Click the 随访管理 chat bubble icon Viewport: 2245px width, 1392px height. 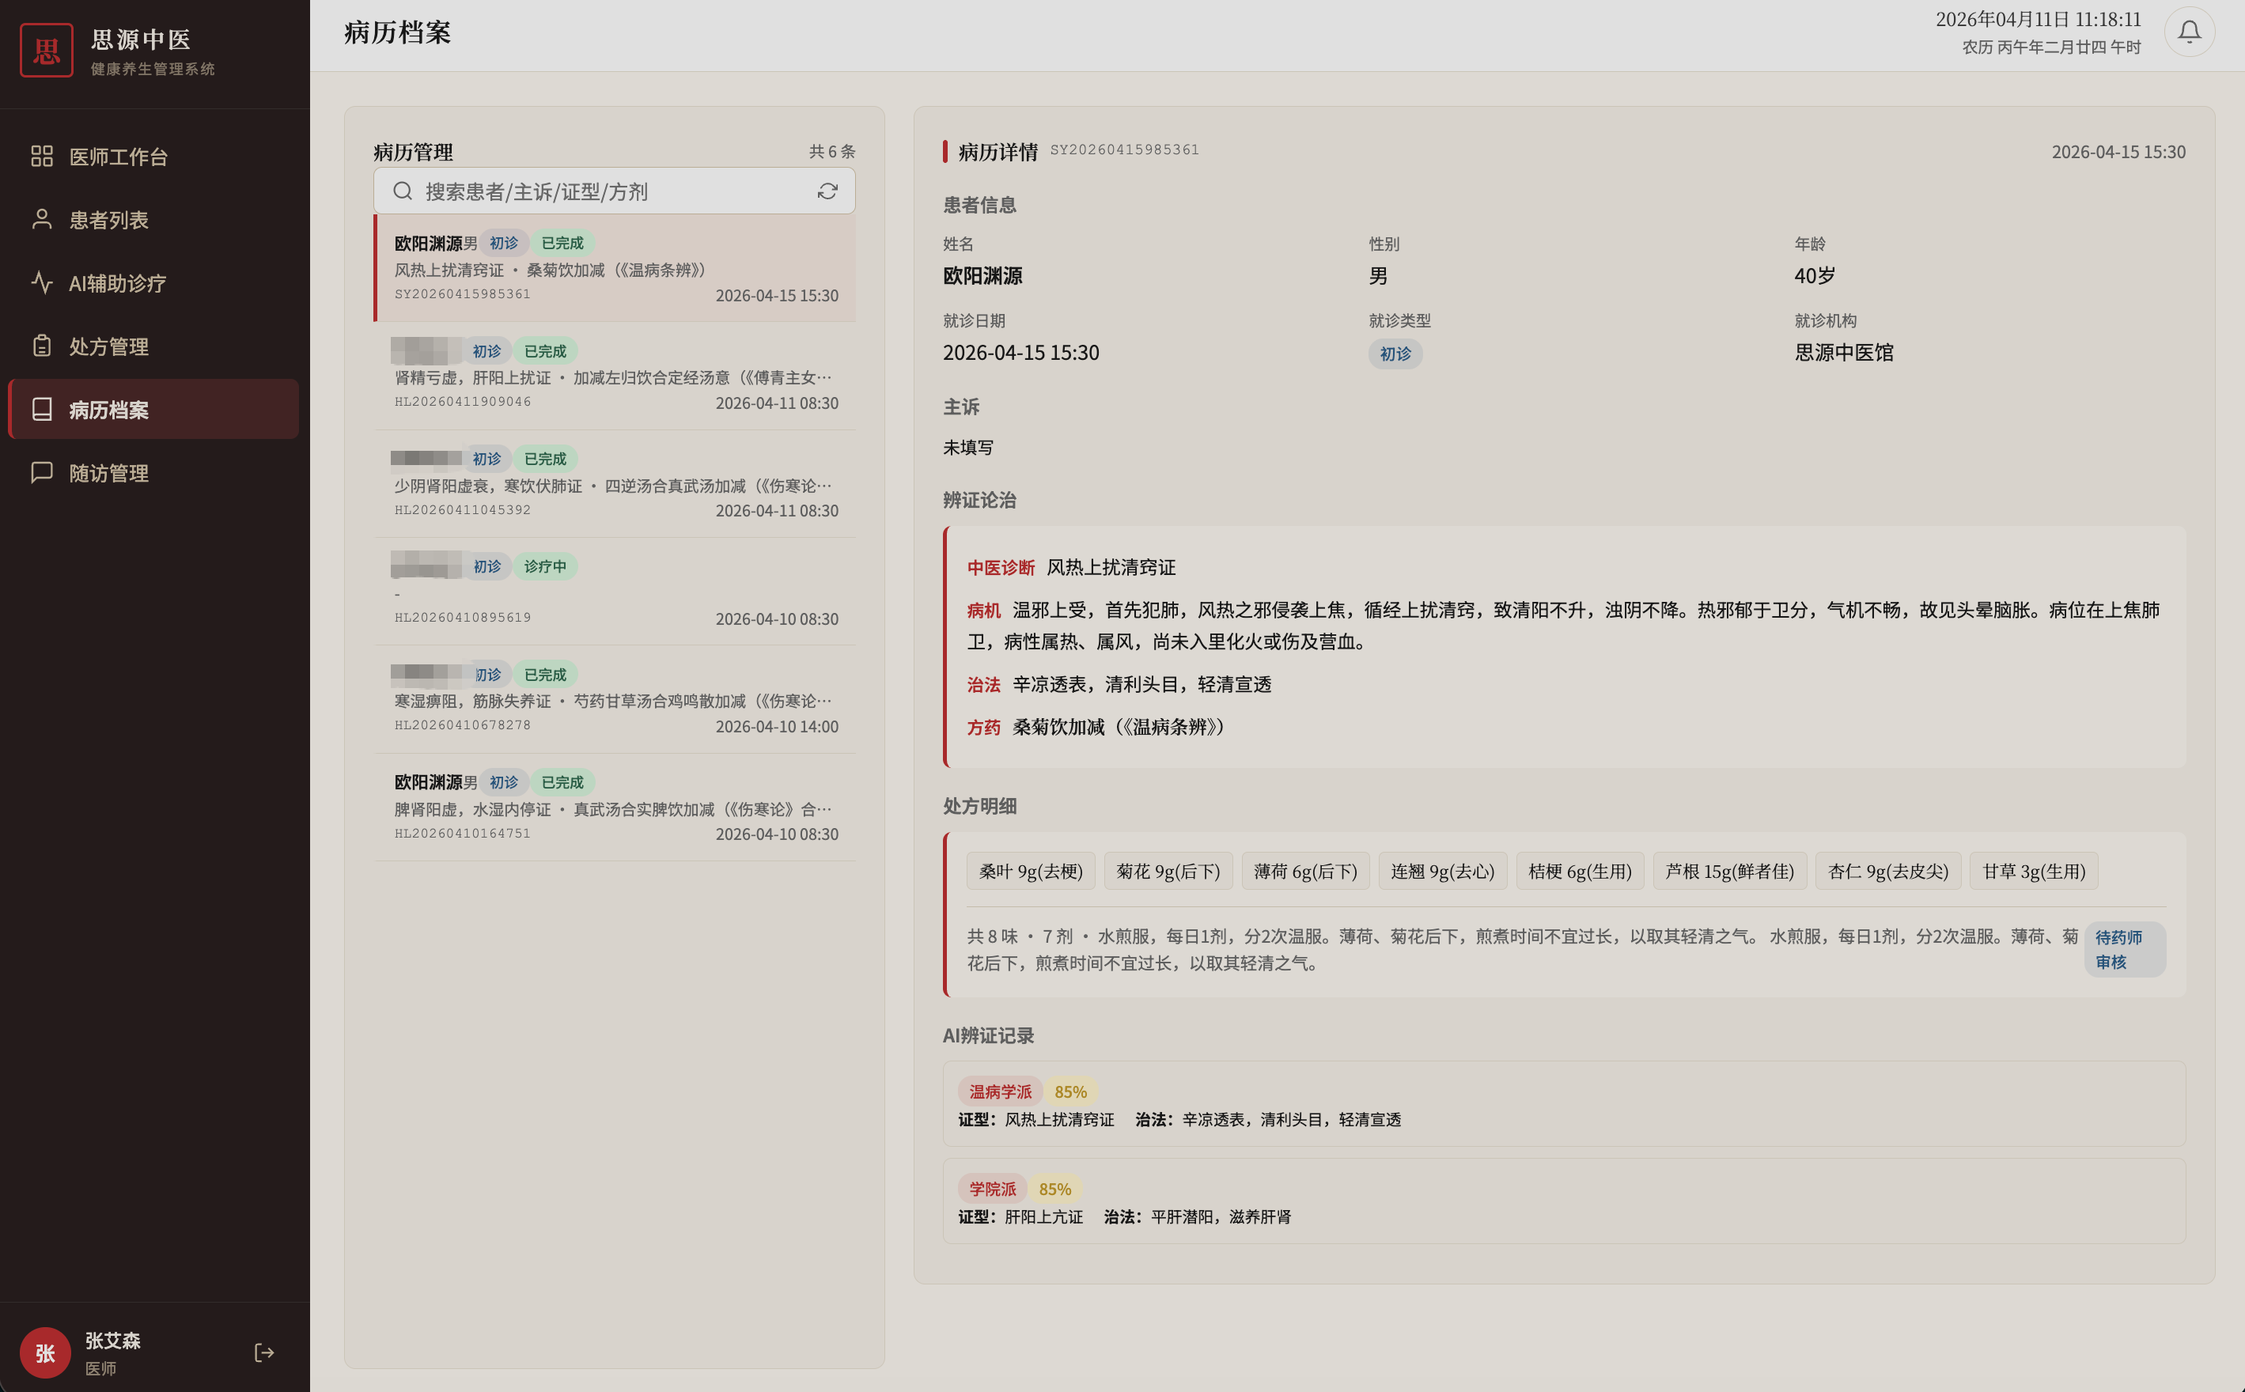(x=41, y=472)
